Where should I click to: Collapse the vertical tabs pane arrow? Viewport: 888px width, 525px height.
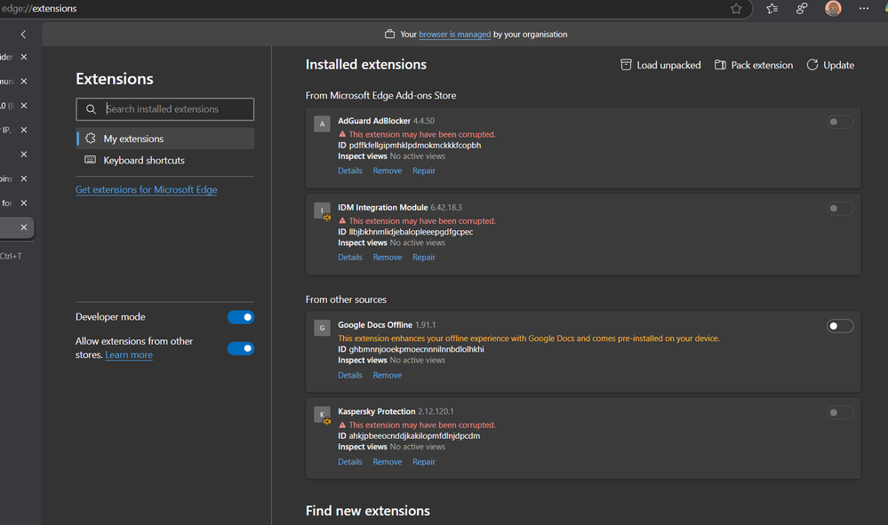click(23, 35)
